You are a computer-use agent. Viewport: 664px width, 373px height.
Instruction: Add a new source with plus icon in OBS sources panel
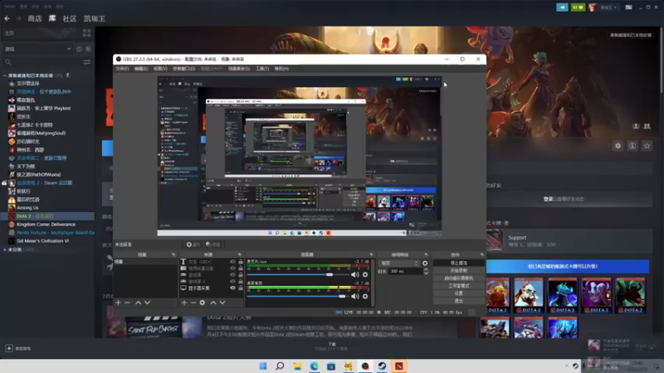184,303
